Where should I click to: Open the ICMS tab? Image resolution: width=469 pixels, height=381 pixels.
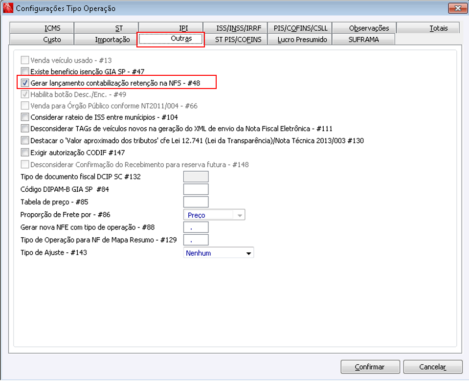(x=42, y=28)
